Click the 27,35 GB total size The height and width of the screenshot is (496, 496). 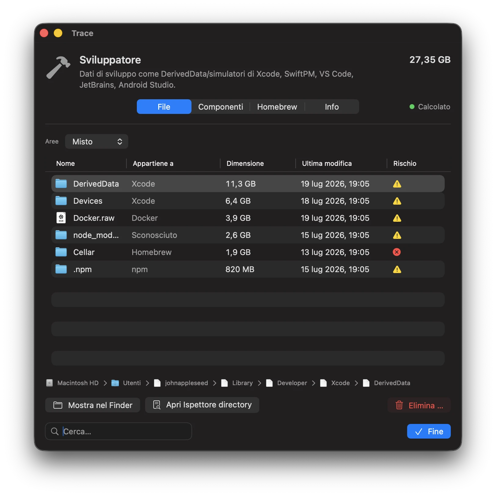click(430, 60)
